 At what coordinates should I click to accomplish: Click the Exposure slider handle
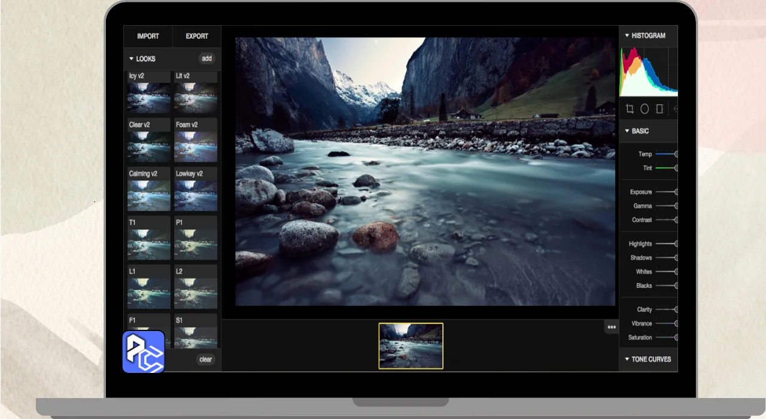tap(676, 192)
